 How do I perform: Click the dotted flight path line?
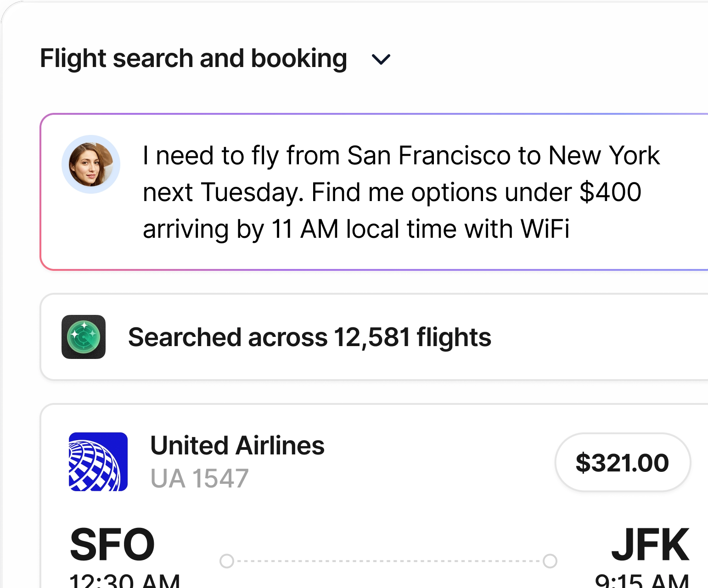click(388, 561)
